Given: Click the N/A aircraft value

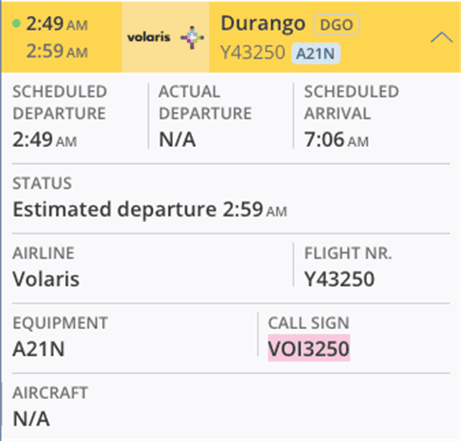Looking at the screenshot, I should tap(31, 419).
